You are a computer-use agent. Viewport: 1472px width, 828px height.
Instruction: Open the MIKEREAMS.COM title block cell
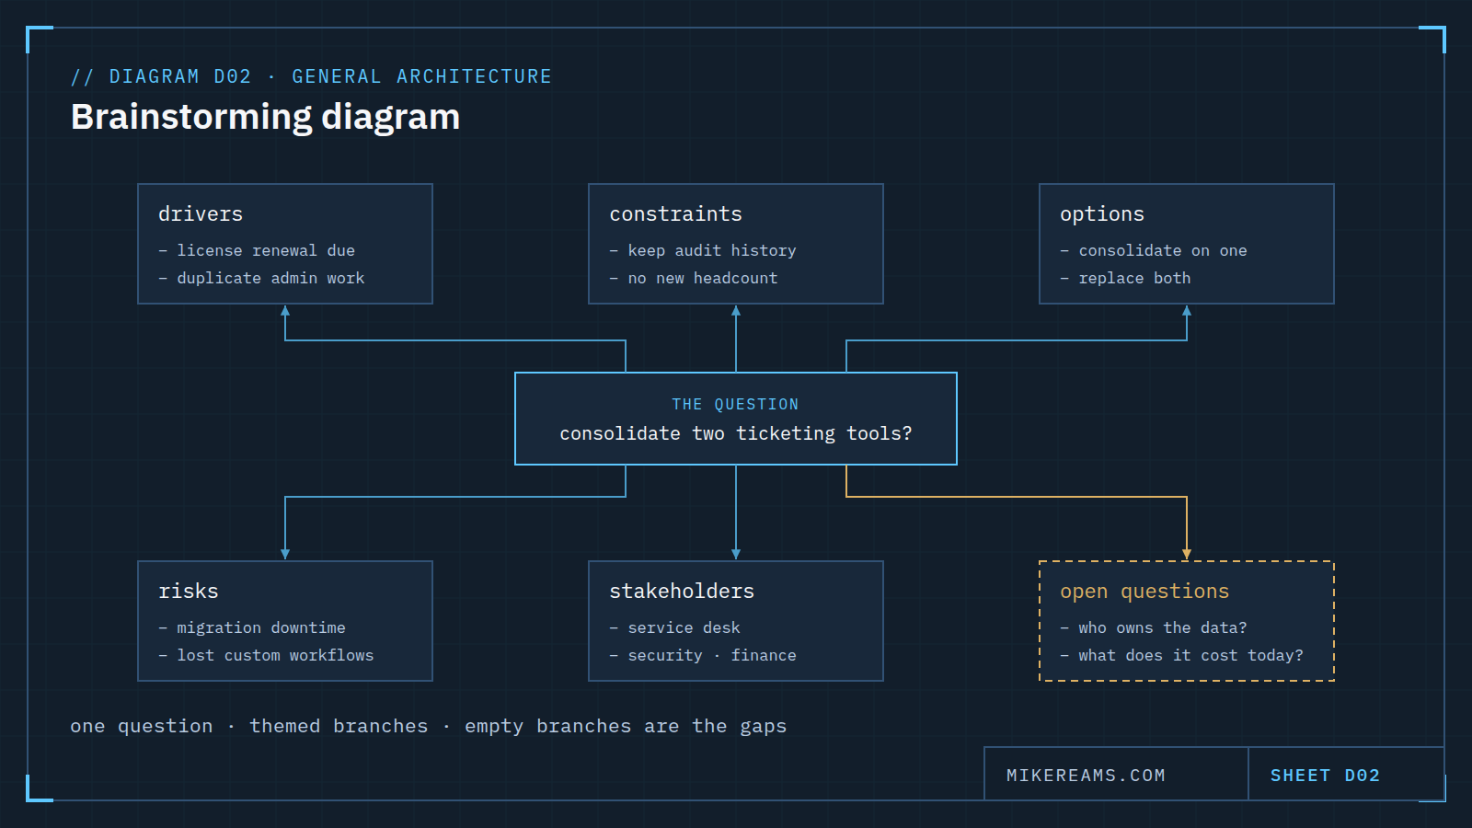coord(1116,774)
